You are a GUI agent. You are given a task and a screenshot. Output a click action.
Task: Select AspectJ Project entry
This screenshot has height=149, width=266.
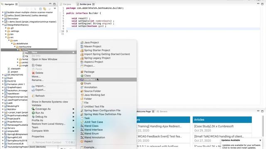click(x=94, y=62)
